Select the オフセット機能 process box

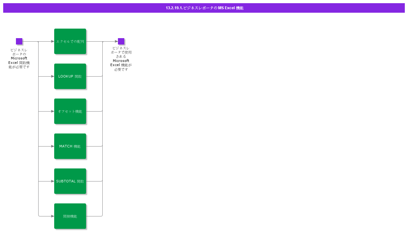[x=70, y=111]
